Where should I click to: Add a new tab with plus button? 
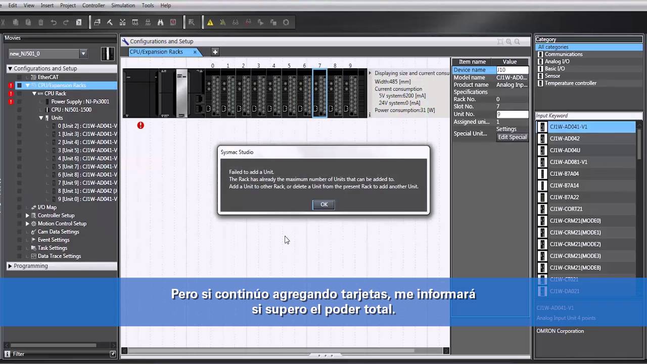(215, 52)
